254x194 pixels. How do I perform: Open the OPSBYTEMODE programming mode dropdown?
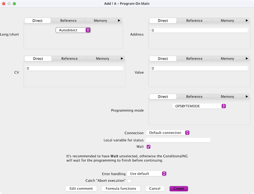(x=199, y=106)
